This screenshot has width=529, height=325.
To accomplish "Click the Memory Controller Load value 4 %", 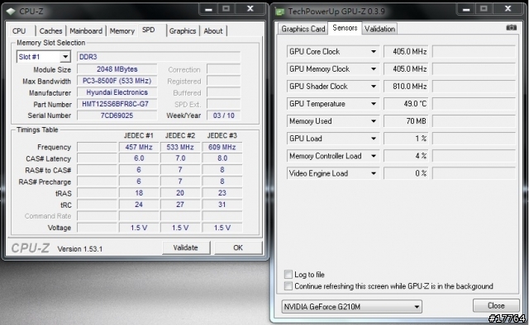I will (406, 156).
